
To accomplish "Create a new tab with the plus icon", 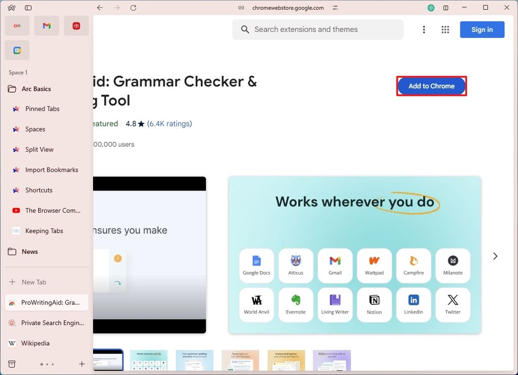I will point(81,364).
